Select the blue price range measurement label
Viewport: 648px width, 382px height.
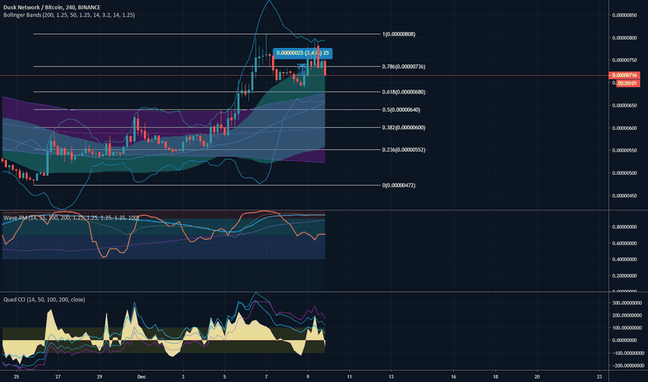coord(302,53)
